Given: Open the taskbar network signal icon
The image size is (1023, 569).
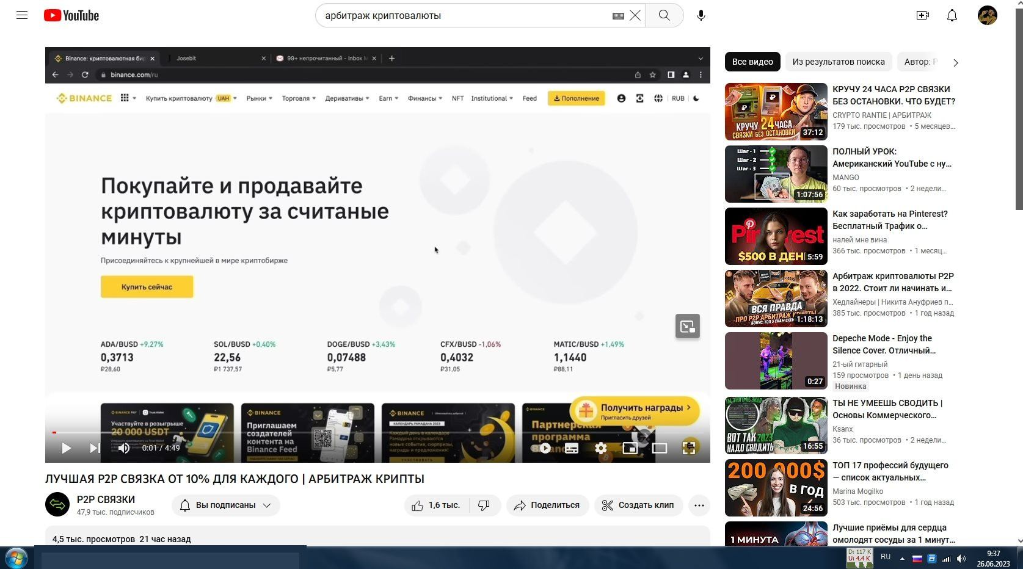Looking at the screenshot, I should click(946, 559).
